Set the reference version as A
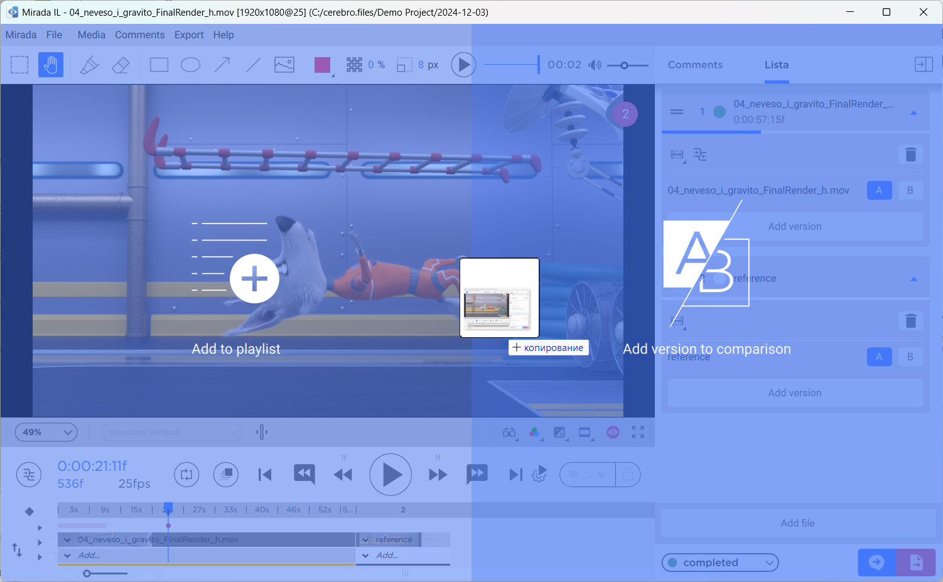 click(x=879, y=357)
